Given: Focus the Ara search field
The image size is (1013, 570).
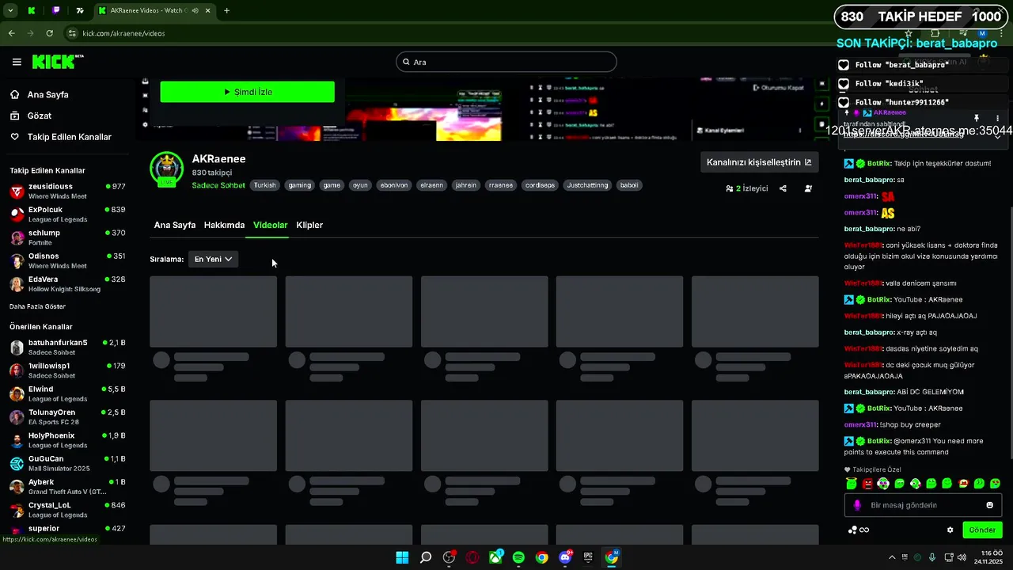Looking at the screenshot, I should pos(506,62).
